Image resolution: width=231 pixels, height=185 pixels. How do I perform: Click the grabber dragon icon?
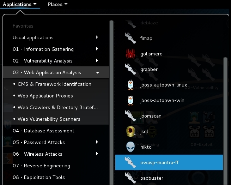coord(130,69)
